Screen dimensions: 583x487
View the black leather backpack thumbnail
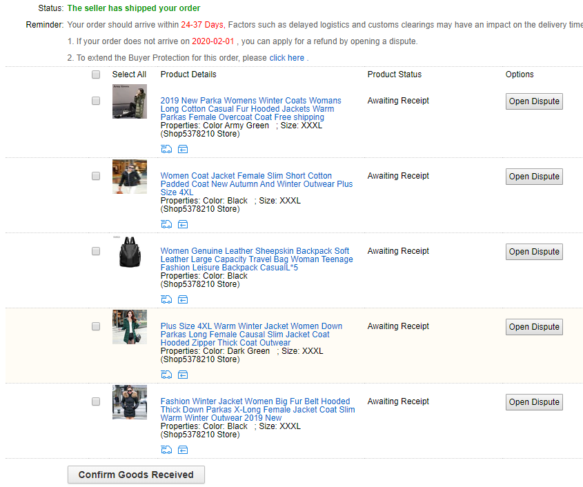pyautogui.click(x=130, y=252)
